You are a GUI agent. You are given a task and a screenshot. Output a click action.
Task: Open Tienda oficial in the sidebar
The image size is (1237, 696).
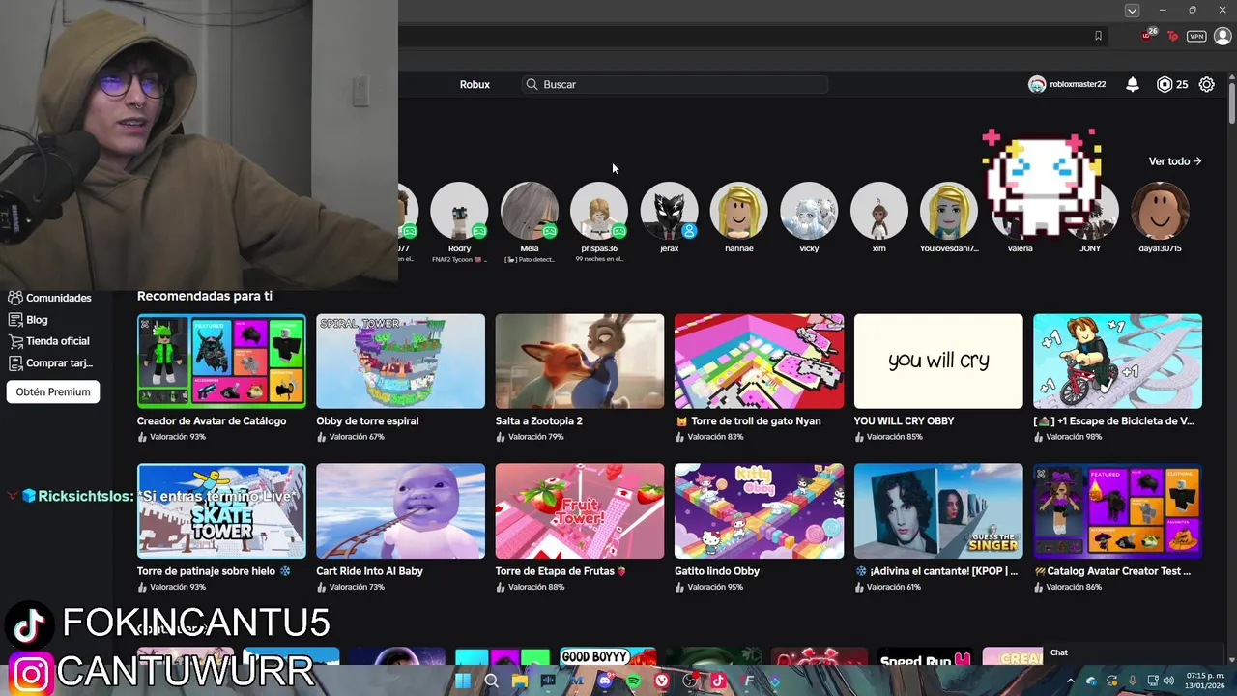48,340
